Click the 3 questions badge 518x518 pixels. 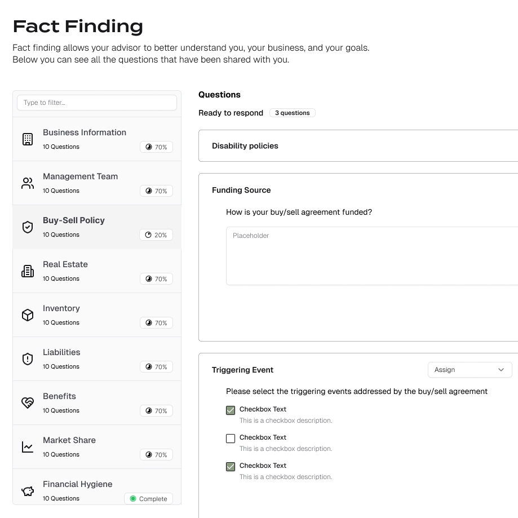pos(292,113)
